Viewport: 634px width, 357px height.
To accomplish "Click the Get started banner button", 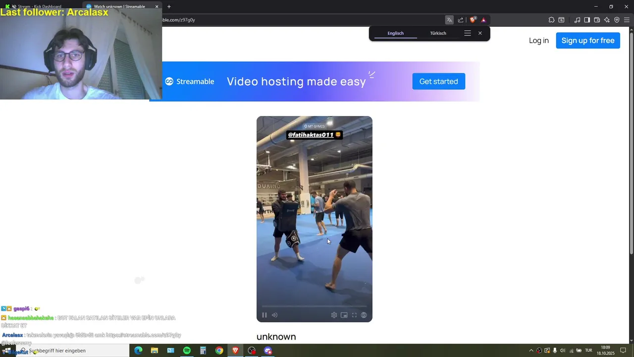I will pyautogui.click(x=438, y=81).
